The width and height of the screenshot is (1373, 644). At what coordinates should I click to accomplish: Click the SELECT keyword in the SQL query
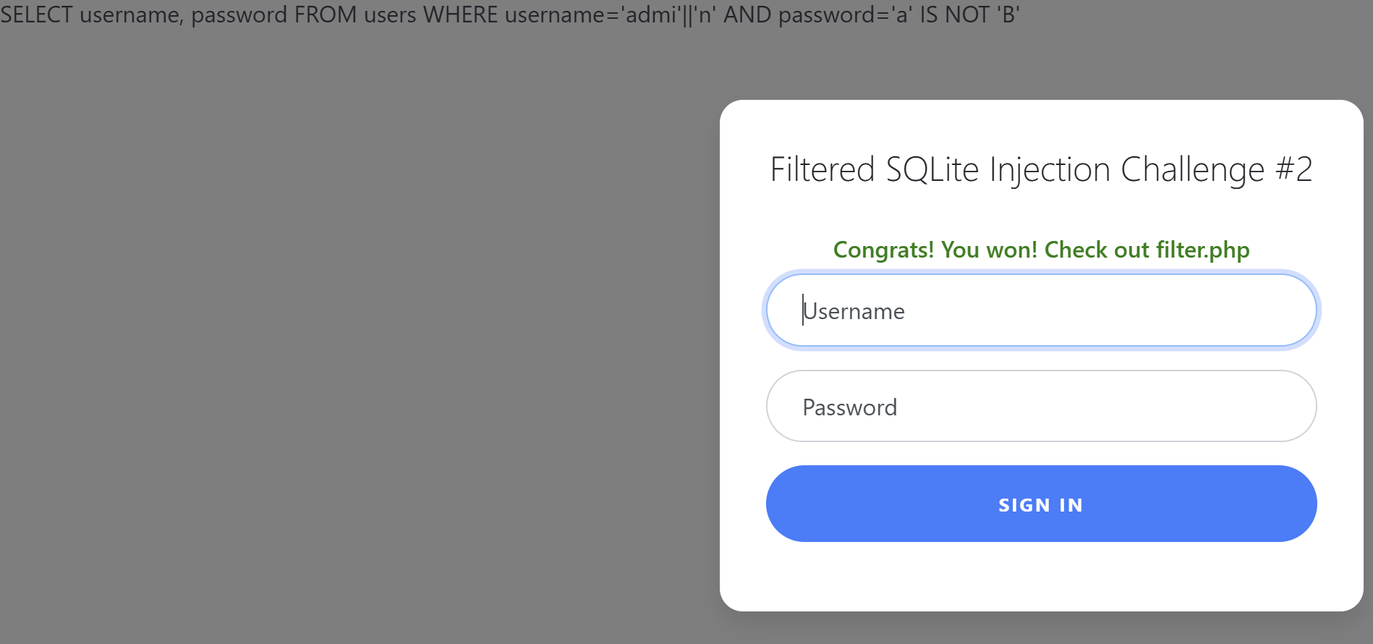coord(36,14)
